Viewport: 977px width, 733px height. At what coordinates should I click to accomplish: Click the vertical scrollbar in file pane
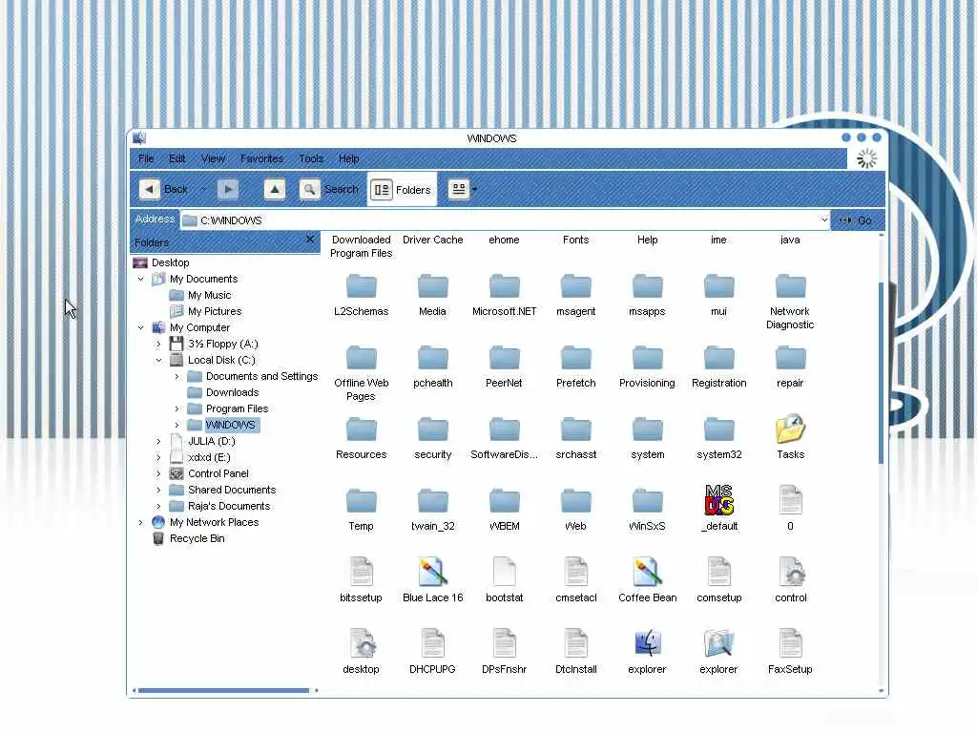[x=881, y=373]
